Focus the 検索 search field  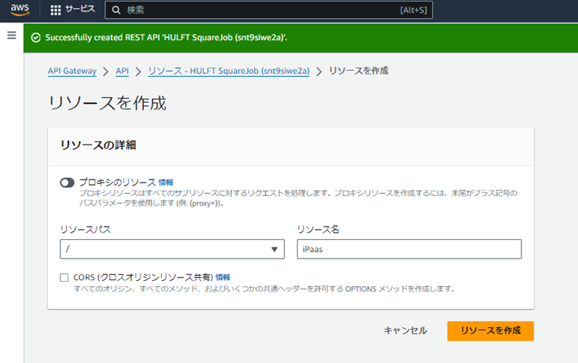pyautogui.click(x=268, y=10)
